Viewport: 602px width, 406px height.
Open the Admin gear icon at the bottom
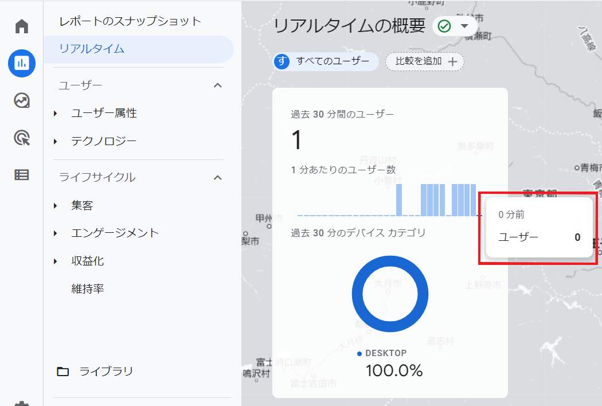click(22, 403)
